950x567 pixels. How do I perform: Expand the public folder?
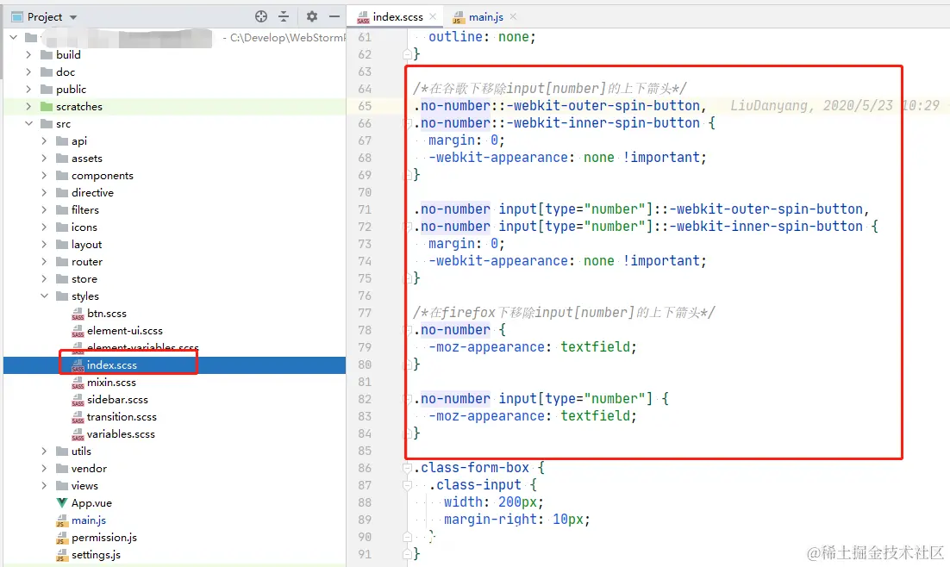pos(28,89)
